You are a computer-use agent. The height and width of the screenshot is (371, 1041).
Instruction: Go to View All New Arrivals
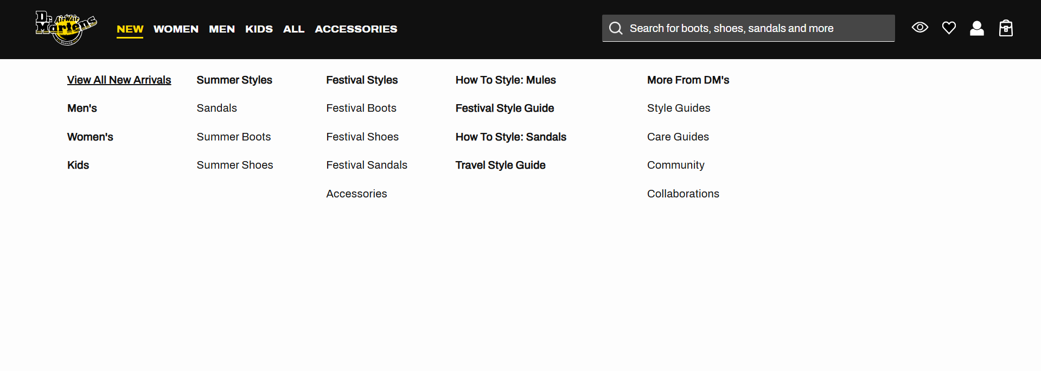[119, 80]
